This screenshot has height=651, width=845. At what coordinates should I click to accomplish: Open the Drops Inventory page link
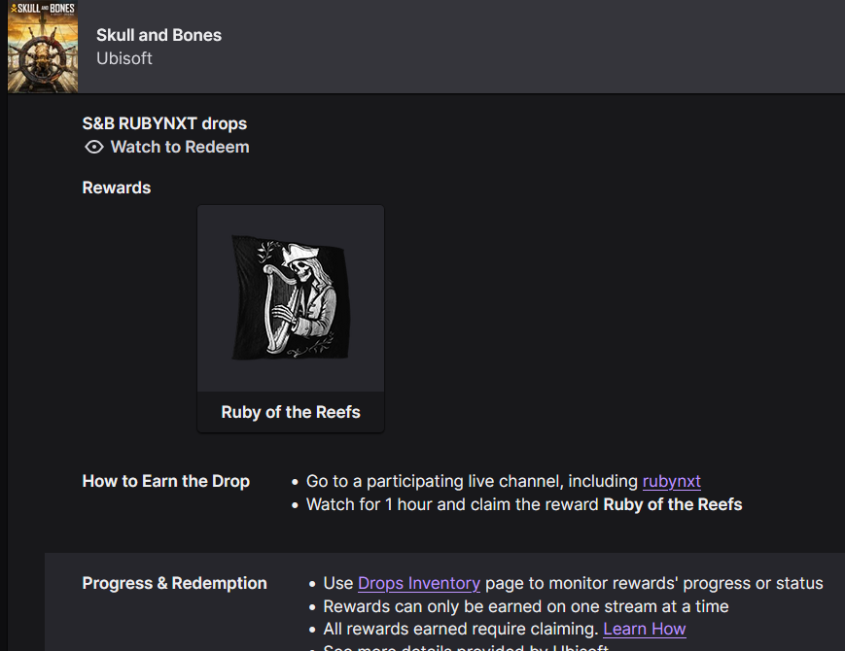click(419, 583)
